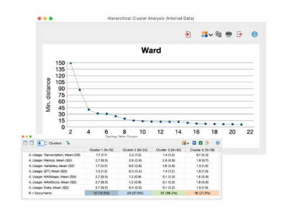Copy the Ward chart to clipboard
The height and width of the screenshot is (213, 295).
click(x=218, y=34)
